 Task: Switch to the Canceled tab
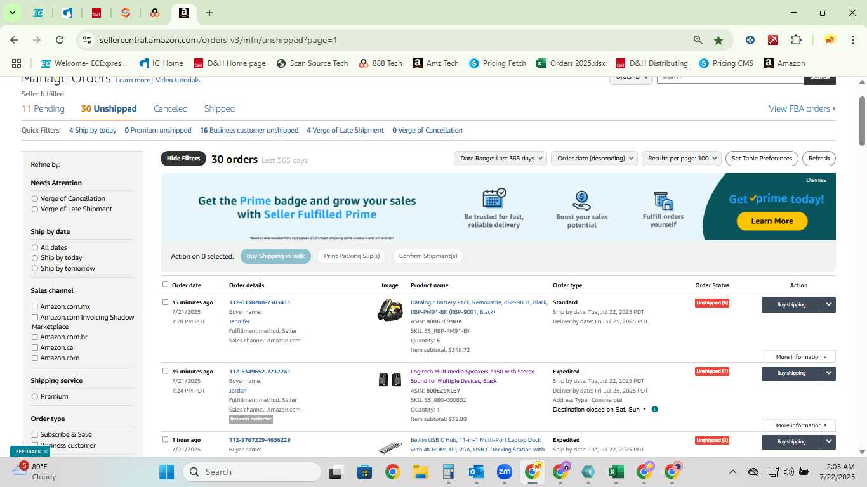171,108
